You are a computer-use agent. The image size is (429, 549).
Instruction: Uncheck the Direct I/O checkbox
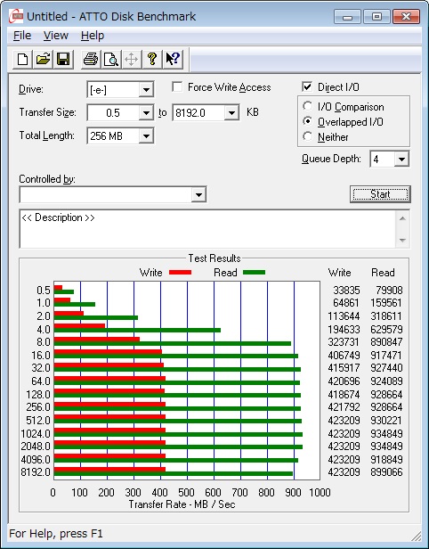pos(307,86)
